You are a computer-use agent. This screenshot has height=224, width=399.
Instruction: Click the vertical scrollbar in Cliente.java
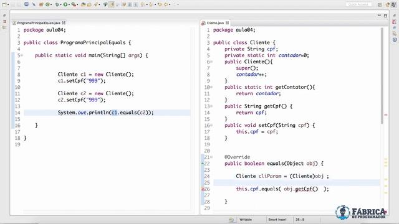point(382,76)
